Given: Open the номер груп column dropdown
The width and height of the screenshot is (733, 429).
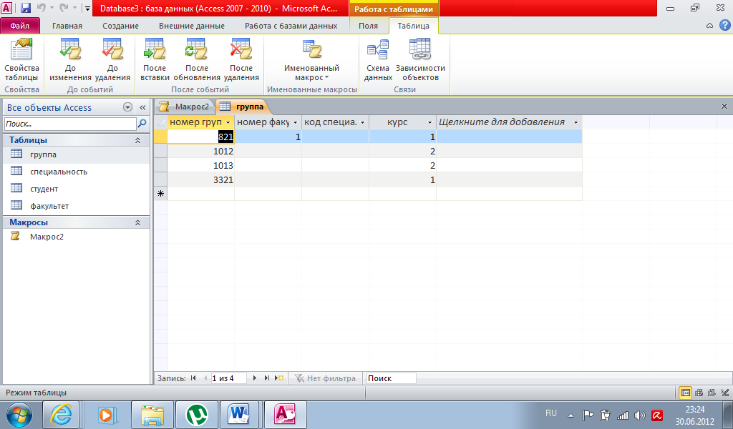Looking at the screenshot, I should click(x=228, y=122).
